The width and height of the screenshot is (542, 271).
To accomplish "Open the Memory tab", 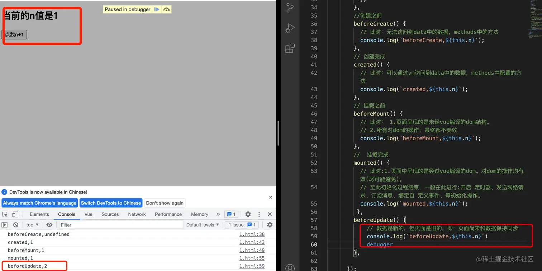I will (200, 214).
